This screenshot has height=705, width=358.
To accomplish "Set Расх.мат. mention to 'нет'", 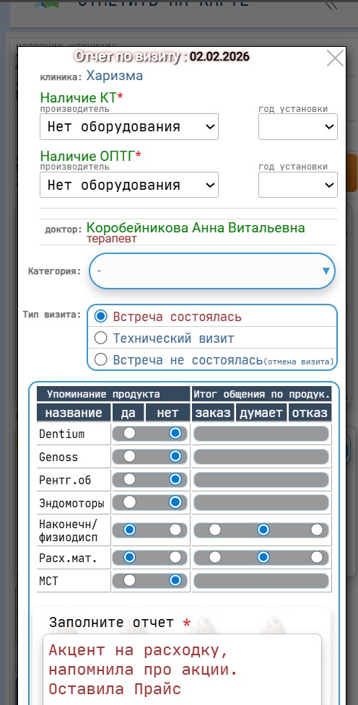I will pyautogui.click(x=175, y=558).
